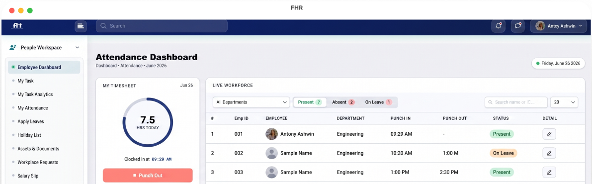Click the 09:29 AM punch in cell

tap(401, 134)
